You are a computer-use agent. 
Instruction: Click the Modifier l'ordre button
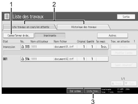pyautogui.click(x=124, y=53)
